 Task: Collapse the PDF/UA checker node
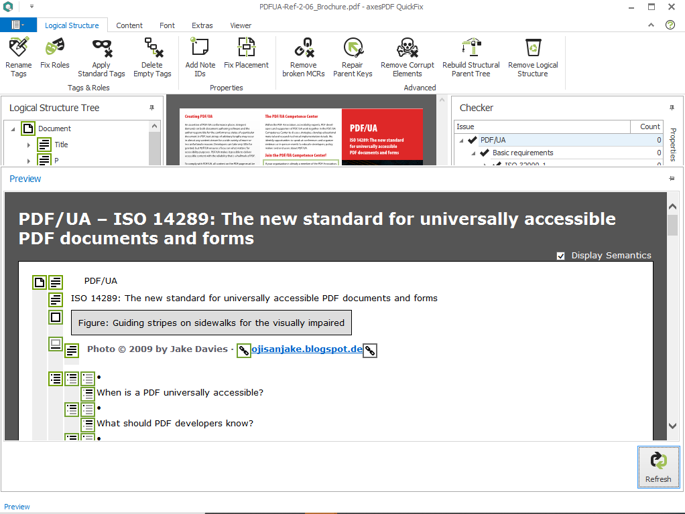coord(461,141)
